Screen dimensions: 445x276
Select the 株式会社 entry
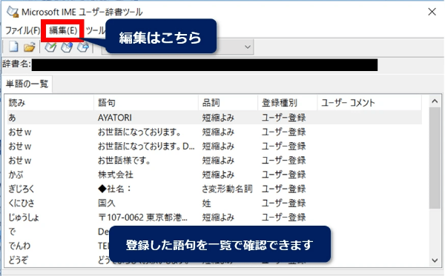(116, 175)
